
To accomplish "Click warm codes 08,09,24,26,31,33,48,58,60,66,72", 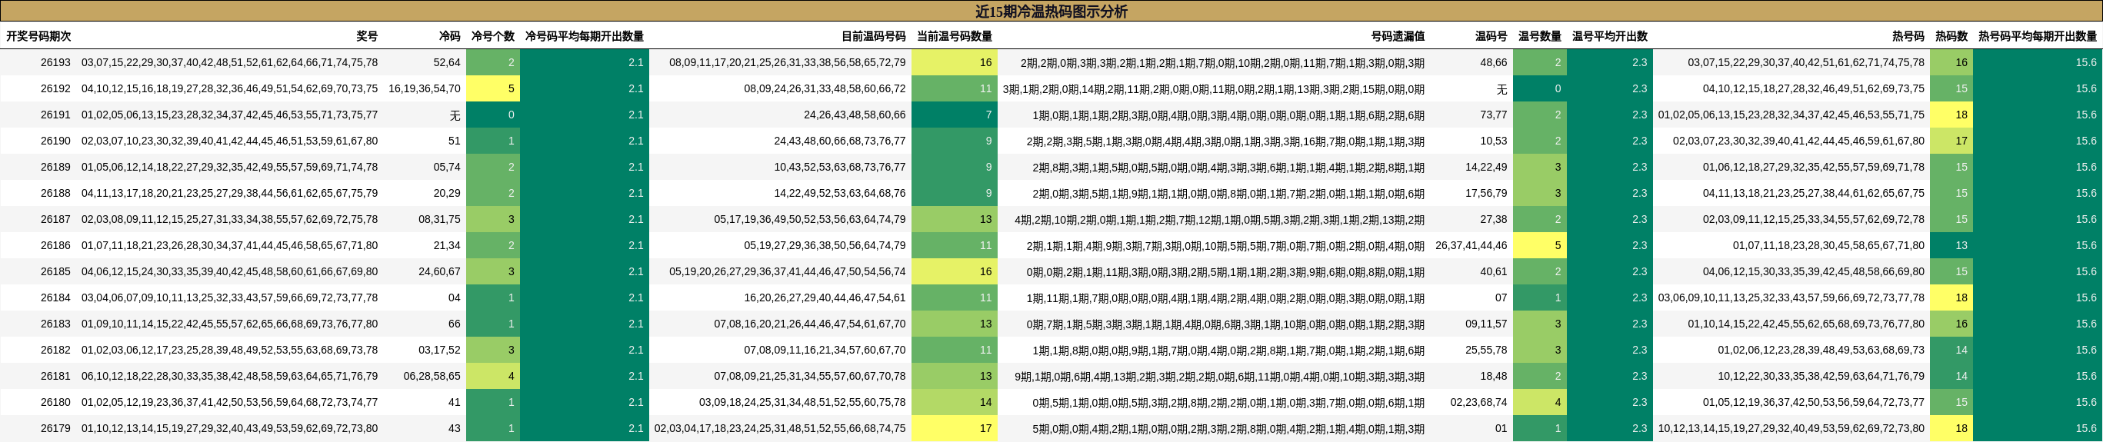I will click(825, 89).
